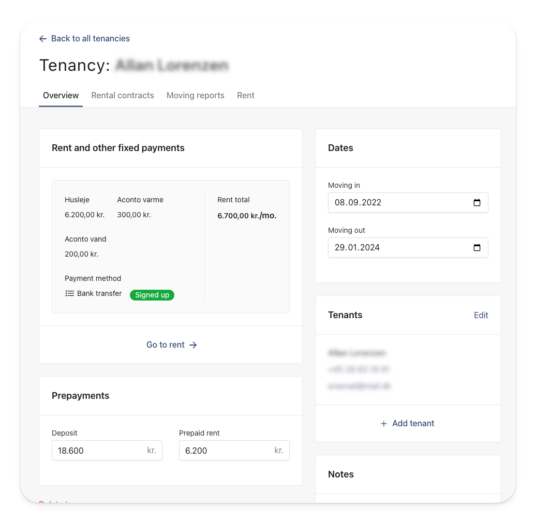Click the Moving out date field
536x523 pixels.
tap(408, 247)
